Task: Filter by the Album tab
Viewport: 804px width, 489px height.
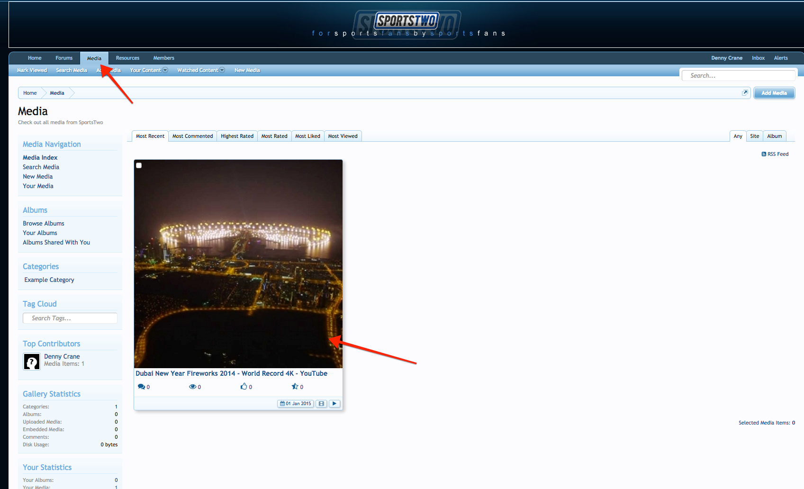Action: (774, 136)
